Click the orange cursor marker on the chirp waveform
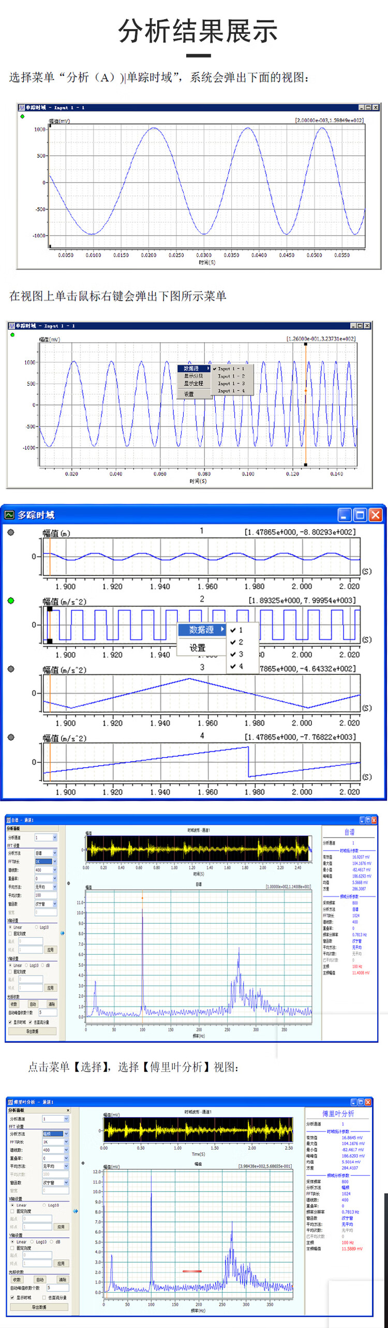This screenshot has width=388, height=1328. pos(305,390)
